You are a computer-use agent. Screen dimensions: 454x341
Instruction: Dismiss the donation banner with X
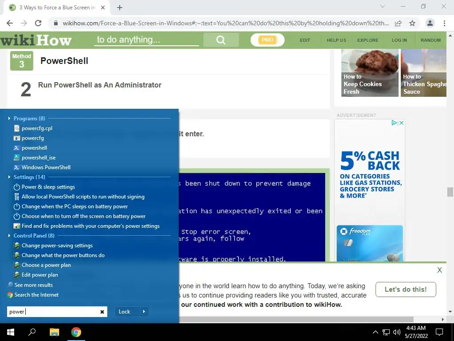439,270
